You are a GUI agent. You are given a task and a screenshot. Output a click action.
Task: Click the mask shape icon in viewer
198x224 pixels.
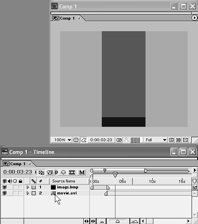point(84,140)
